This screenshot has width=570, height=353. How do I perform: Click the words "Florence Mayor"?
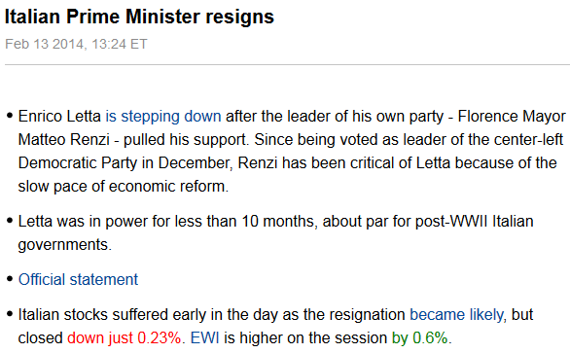(512, 117)
